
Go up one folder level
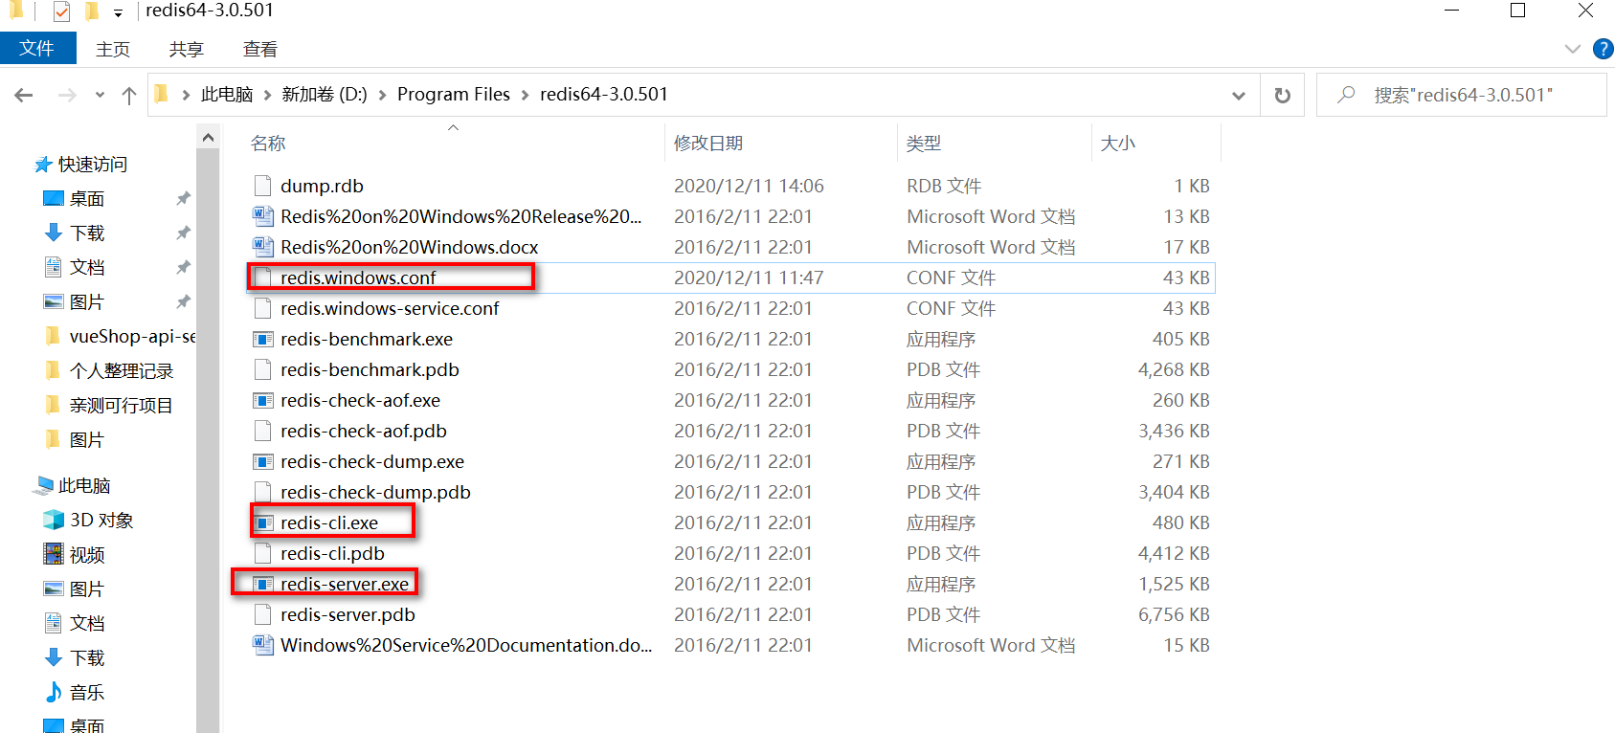(129, 95)
